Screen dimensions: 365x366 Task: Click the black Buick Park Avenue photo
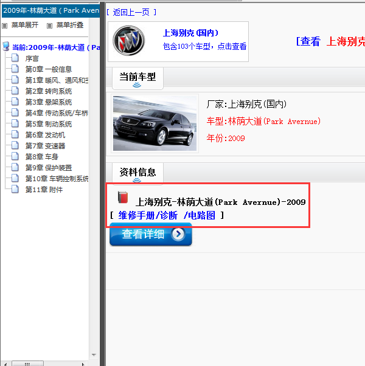(x=155, y=123)
